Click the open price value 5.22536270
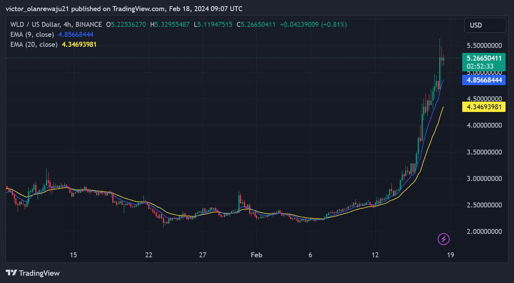This screenshot has width=514, height=283. click(128, 25)
